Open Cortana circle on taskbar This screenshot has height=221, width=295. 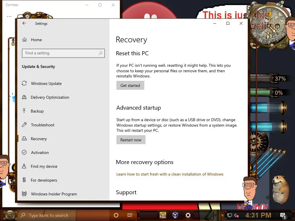116,215
